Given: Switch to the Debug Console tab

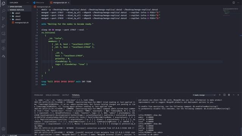Looking at the screenshot, I should (x=53, y=95).
